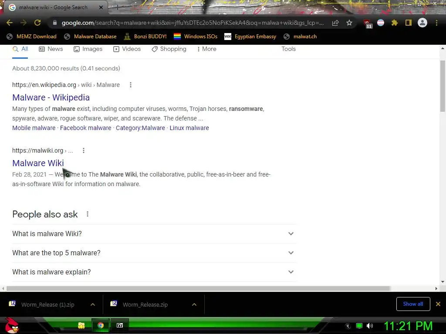446x334 pixels.
Task: Open the Bonzi BUDDY! bookmark
Action: (145, 37)
